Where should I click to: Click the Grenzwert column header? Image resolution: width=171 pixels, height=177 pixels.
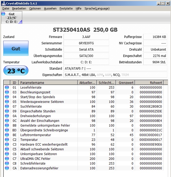pos(125,83)
